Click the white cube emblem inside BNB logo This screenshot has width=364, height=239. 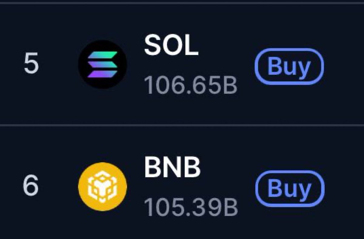click(x=103, y=186)
